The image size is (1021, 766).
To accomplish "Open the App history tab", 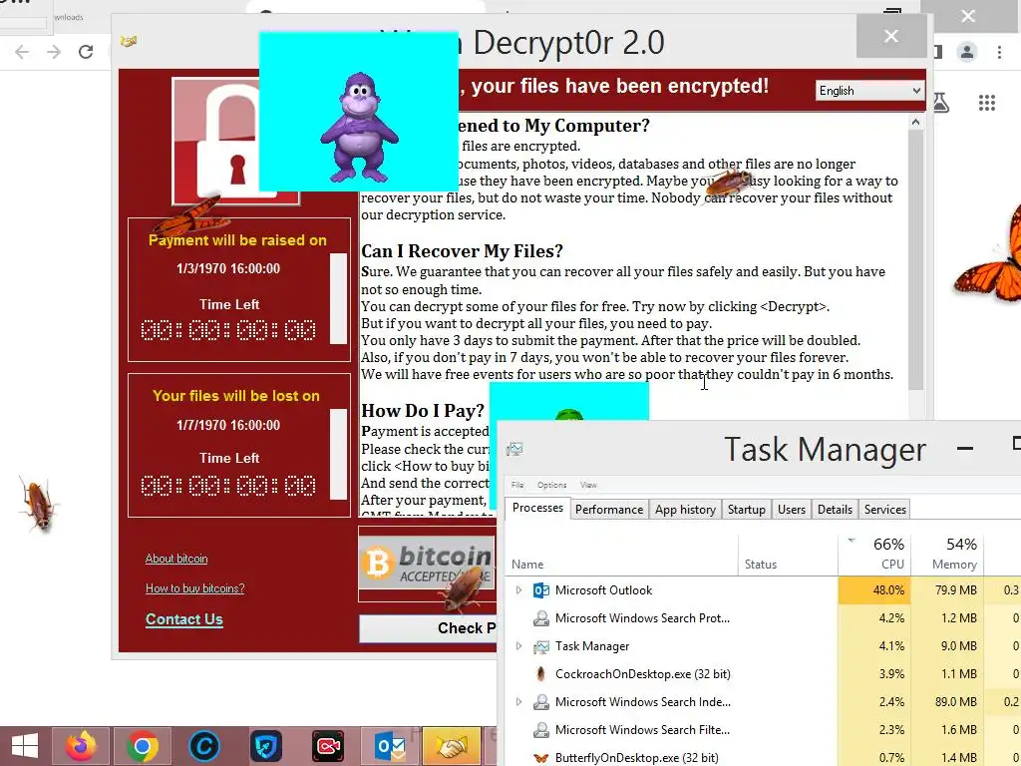I will 685,510.
